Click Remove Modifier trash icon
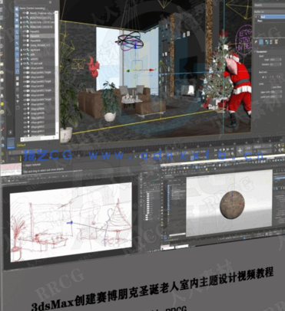 click(271, 42)
